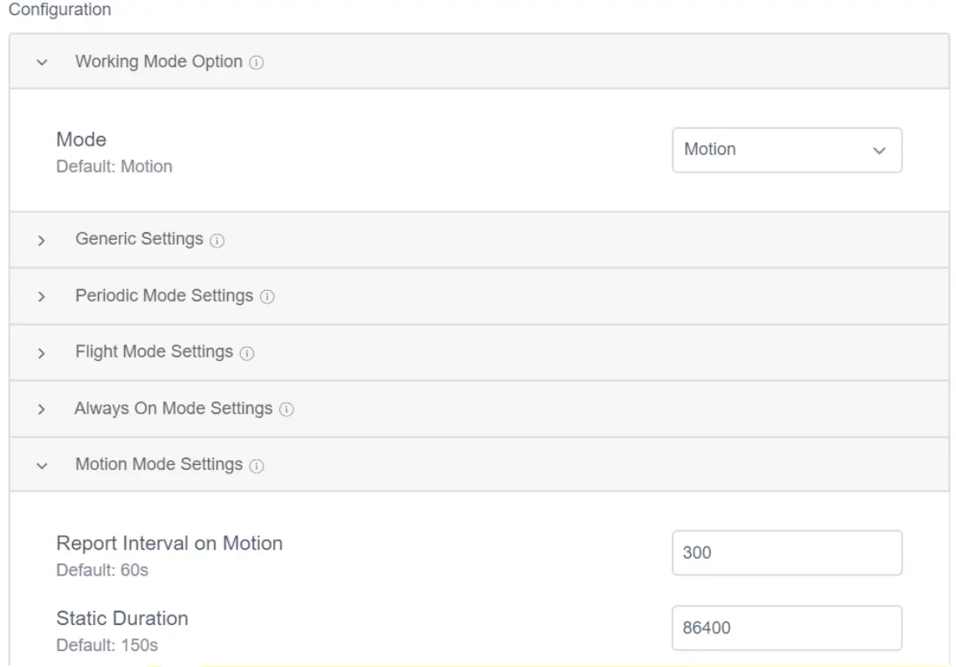
Task: Click the Motion Mode Settings section title
Action: (x=159, y=465)
